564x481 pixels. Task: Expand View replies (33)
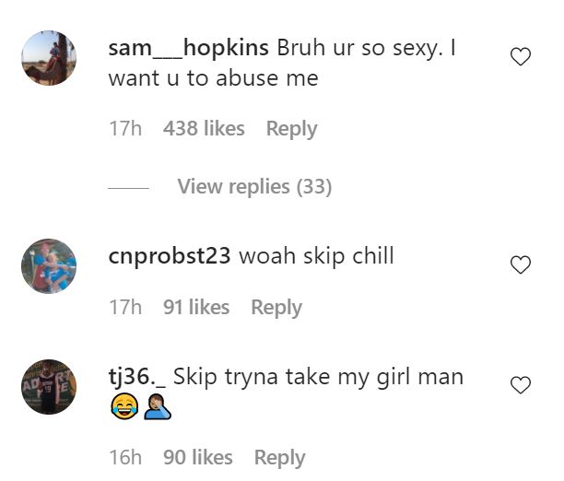pos(254,187)
